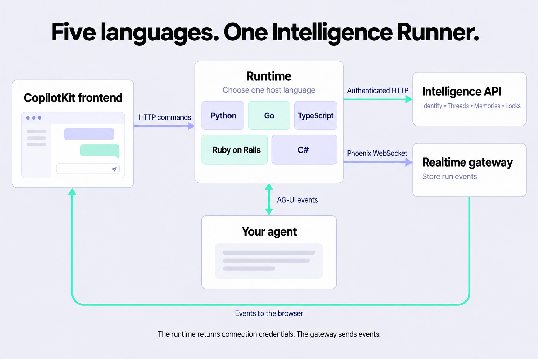Click the caption about runtime returning credentials
This screenshot has width=538, height=359.
269,334
